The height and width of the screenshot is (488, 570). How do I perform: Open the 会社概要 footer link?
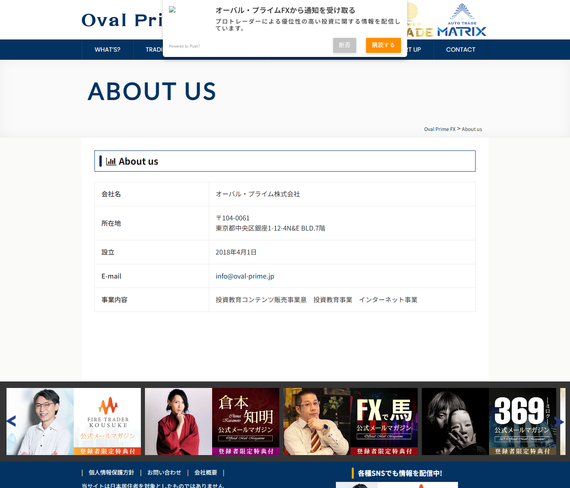[206, 473]
